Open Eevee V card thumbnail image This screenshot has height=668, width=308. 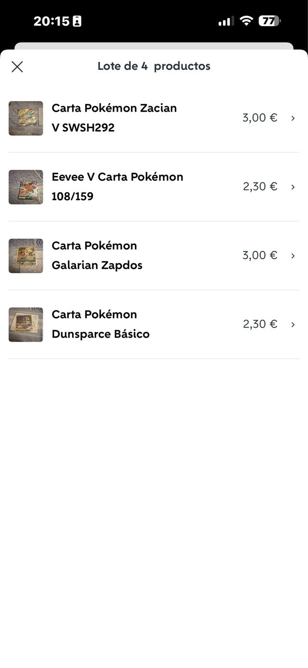pyautogui.click(x=26, y=187)
